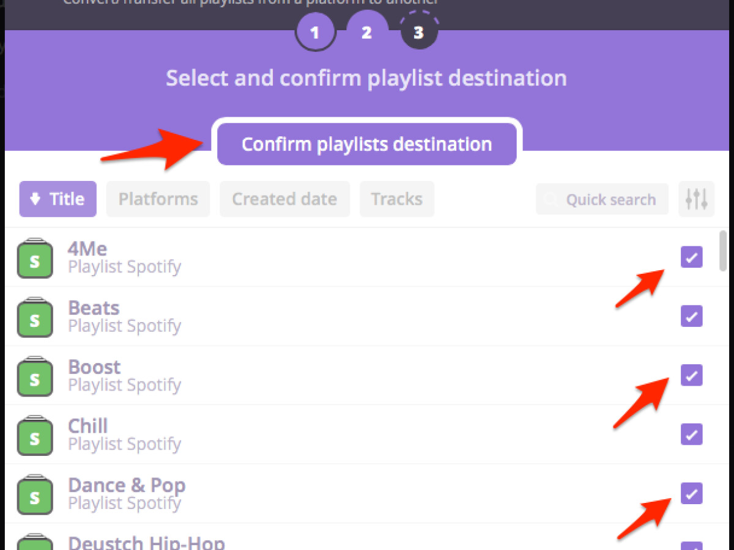Go back to step 1

tap(315, 32)
